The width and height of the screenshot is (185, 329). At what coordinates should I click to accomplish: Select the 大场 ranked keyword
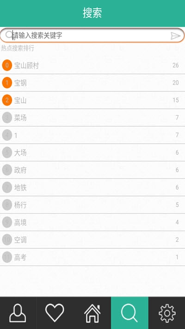click(20, 153)
